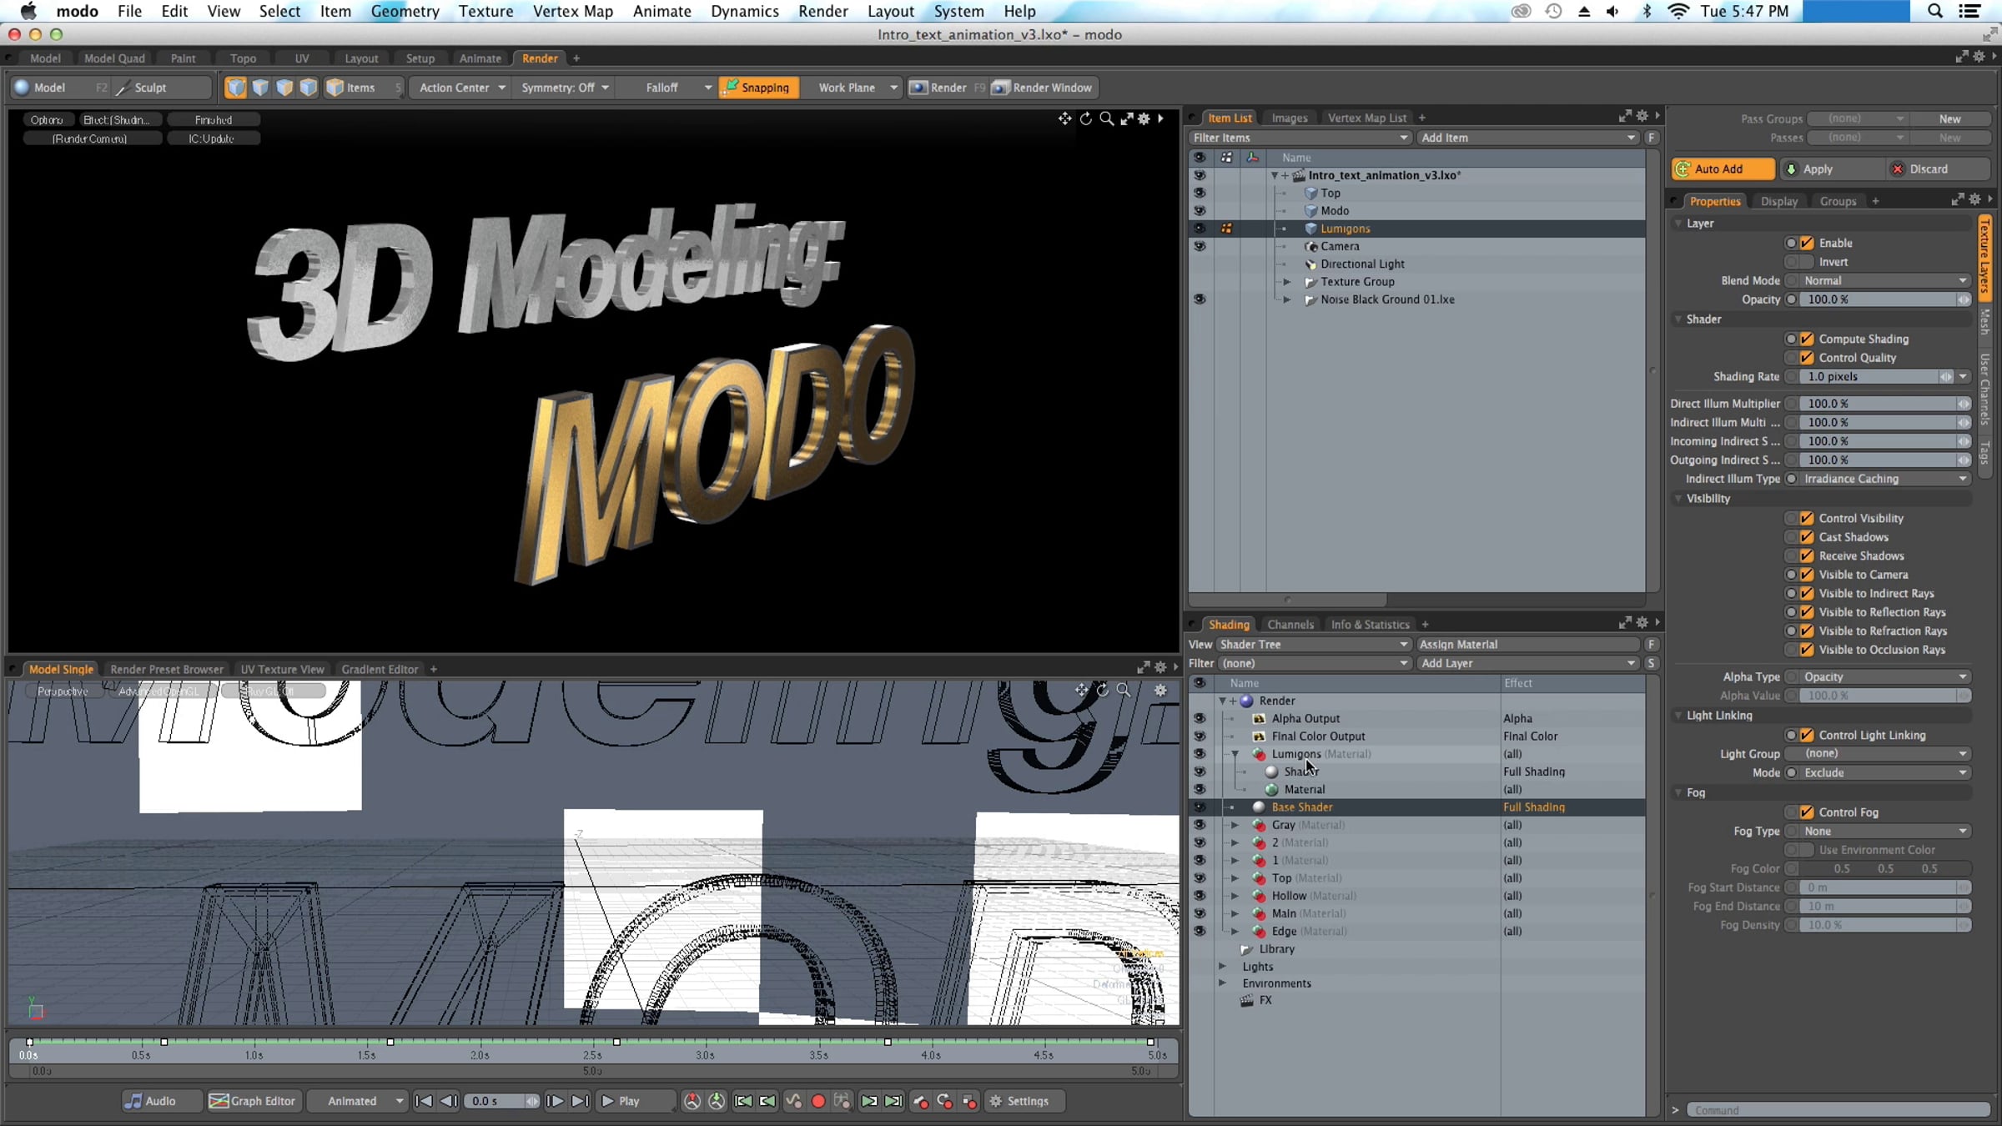Expand the Gray material group
The image size is (2002, 1126).
coord(1235,825)
